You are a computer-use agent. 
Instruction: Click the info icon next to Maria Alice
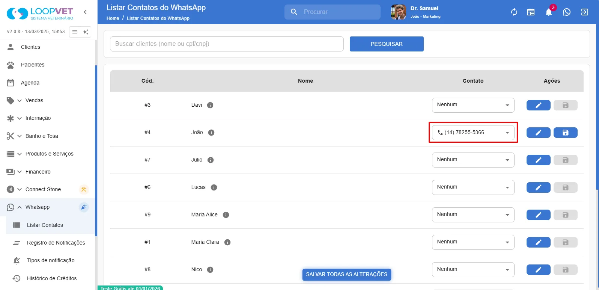[x=226, y=215]
